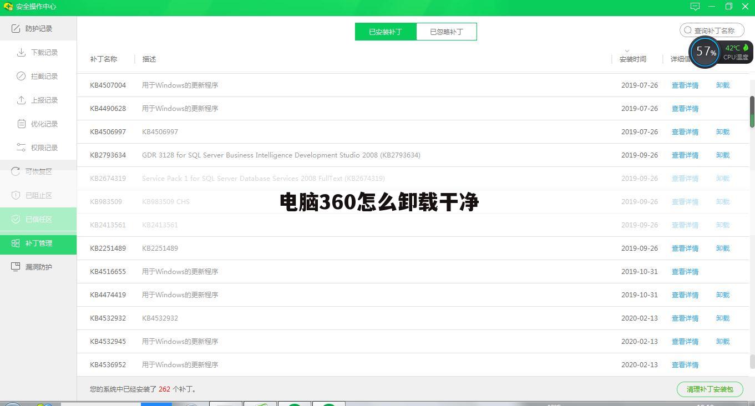This screenshot has width=755, height=406.
Task: View details for KB4532945
Action: coord(685,342)
